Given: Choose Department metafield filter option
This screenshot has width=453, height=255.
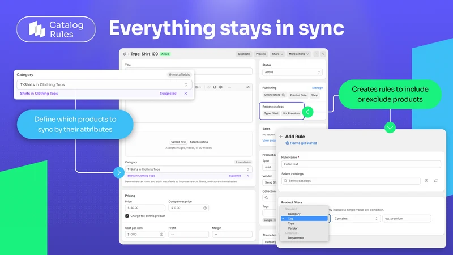Looking at the screenshot, I should click(x=296, y=238).
